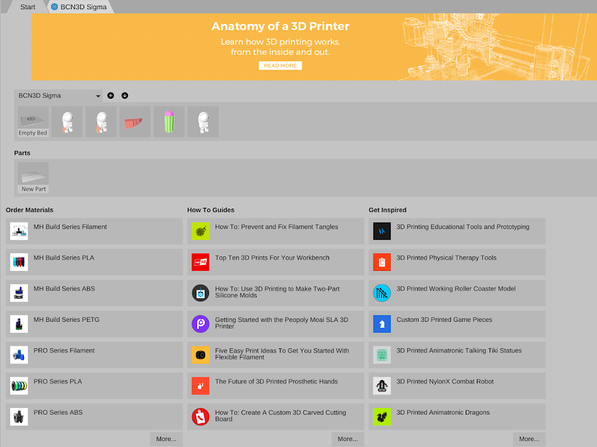
Task: Open the Two-Part Silicone Molds guide text
Action: [277, 292]
